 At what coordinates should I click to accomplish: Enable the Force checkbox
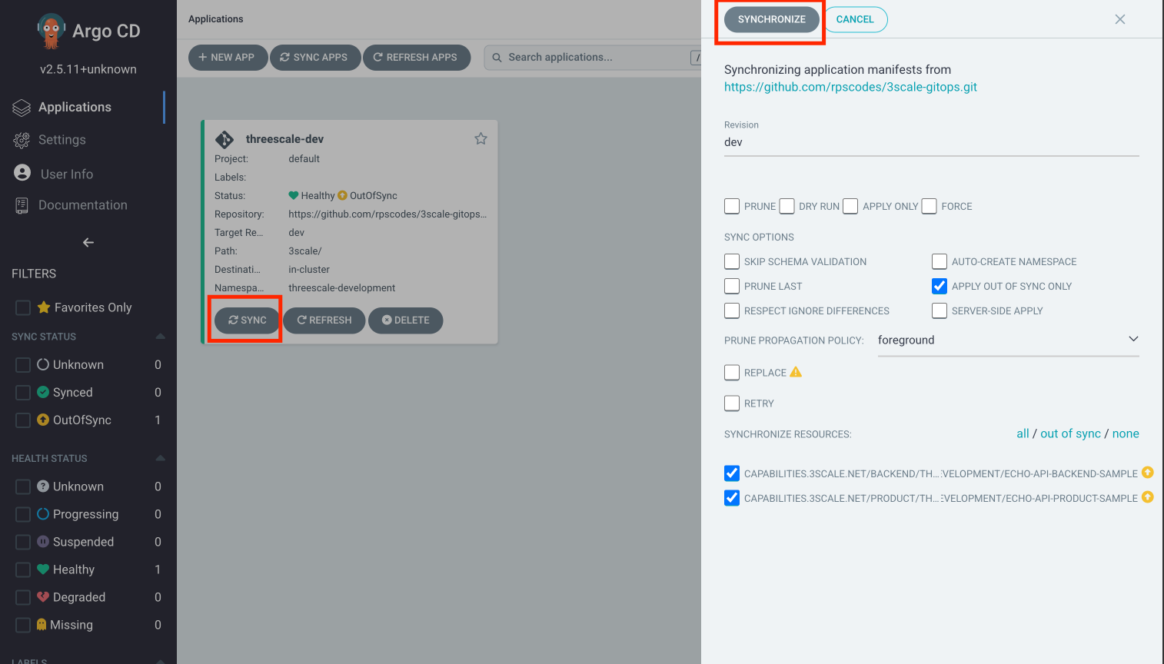[x=929, y=206]
